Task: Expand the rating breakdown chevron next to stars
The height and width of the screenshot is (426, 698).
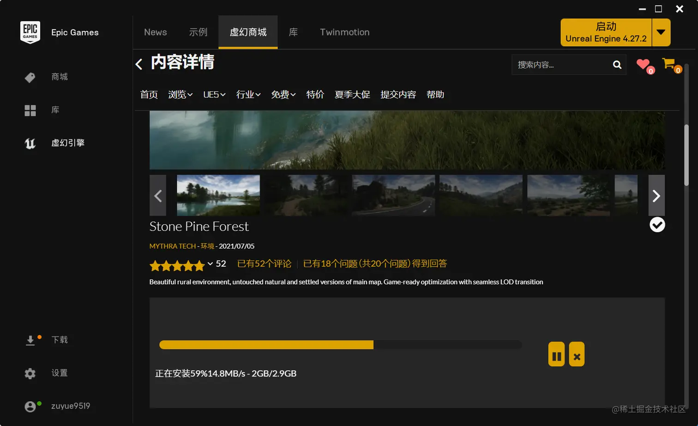Action: [x=210, y=264]
